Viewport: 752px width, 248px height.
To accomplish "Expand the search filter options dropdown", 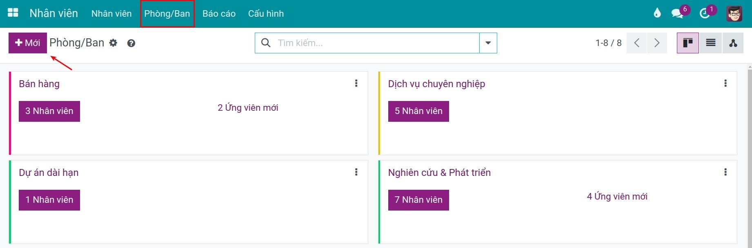I will (488, 43).
